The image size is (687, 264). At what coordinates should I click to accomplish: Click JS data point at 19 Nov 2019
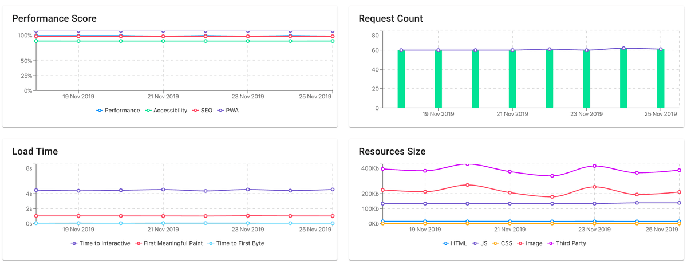tap(425, 204)
